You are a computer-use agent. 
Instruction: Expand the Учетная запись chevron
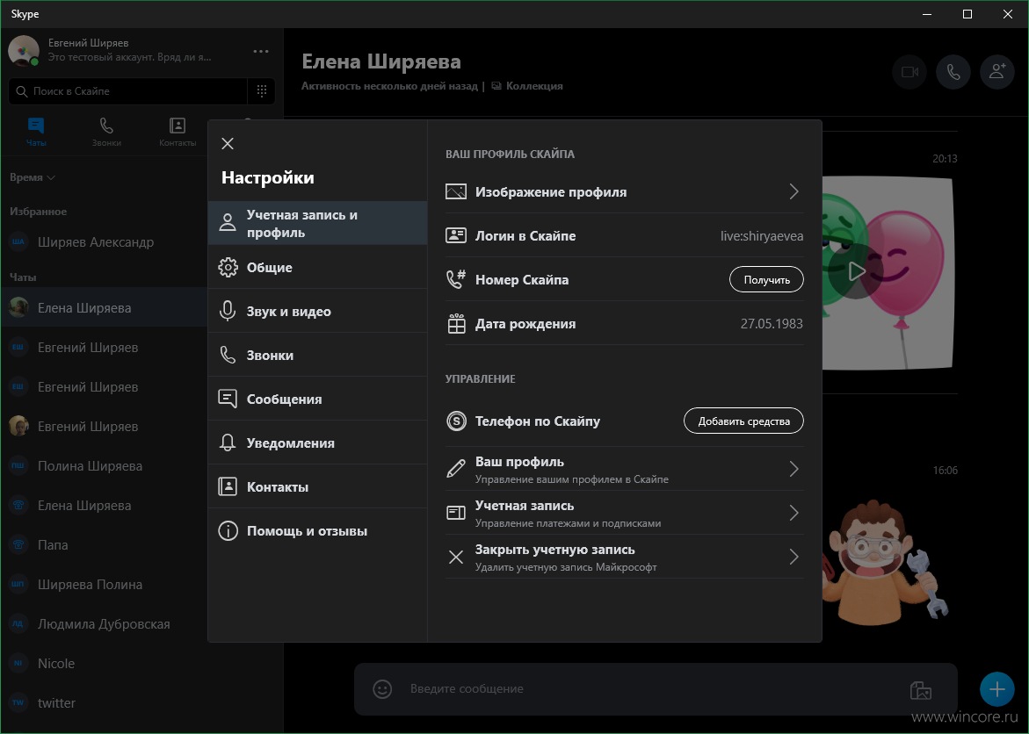click(794, 513)
